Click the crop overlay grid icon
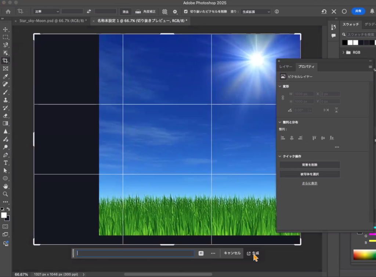Image resolution: width=376 pixels, height=277 pixels. [165, 12]
